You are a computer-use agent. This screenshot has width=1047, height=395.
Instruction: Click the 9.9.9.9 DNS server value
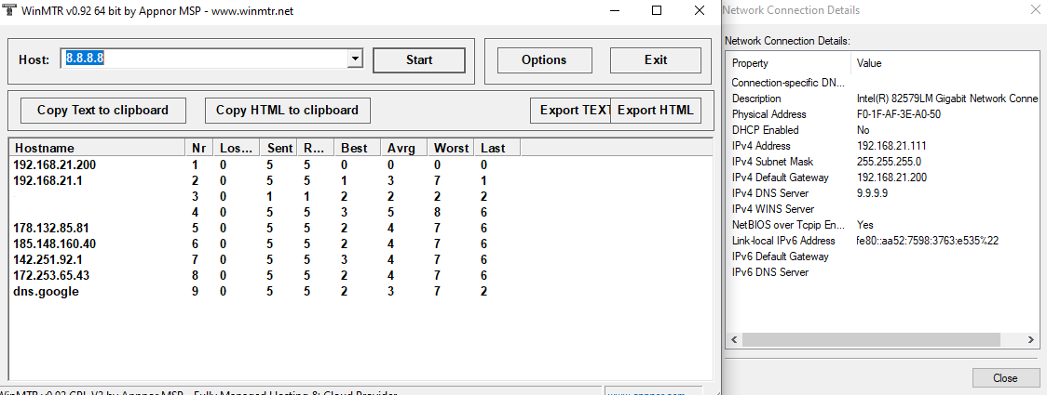tap(872, 193)
